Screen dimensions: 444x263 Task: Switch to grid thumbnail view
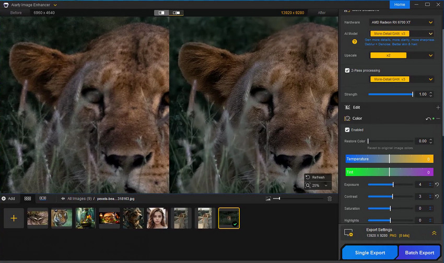[28, 198]
